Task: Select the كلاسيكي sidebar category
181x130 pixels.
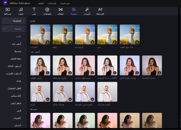Action: 16,96
